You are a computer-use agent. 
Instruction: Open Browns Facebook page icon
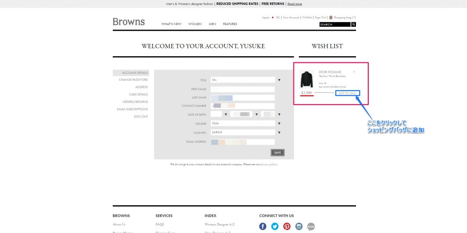263,226
